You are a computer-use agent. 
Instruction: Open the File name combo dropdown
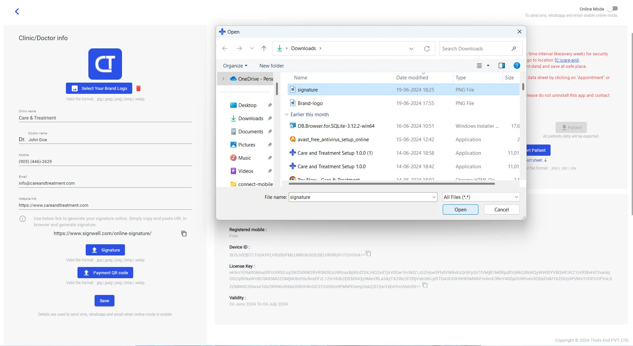[x=434, y=197]
